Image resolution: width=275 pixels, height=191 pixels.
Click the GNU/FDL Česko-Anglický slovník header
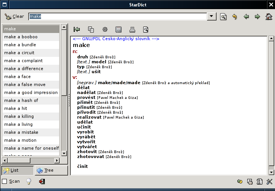[x=116, y=39]
